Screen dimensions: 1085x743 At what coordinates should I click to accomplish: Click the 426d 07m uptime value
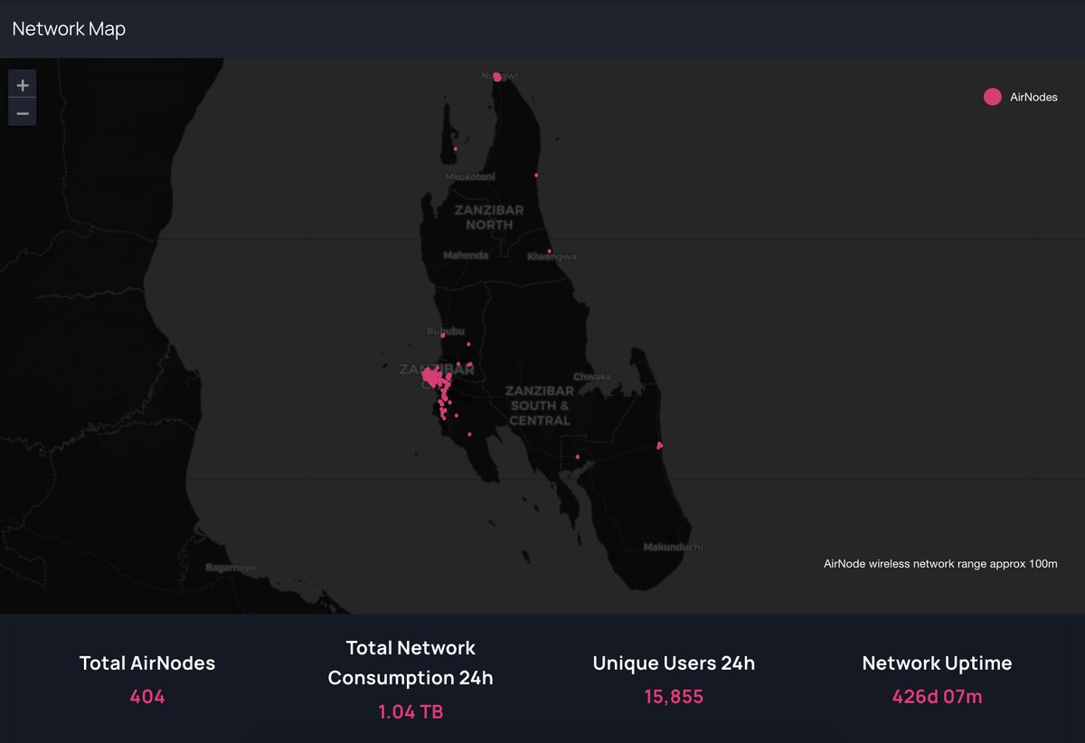[x=937, y=697]
